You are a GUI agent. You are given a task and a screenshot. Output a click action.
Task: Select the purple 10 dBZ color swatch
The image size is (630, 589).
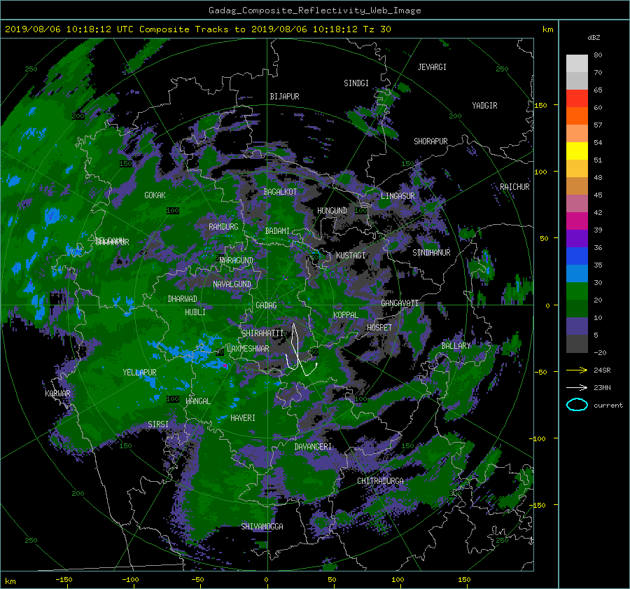[x=577, y=326]
